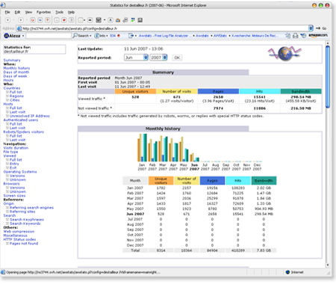The height and width of the screenshot is (284, 336).
Task: Open the Screen sizes link
Action: point(14,196)
